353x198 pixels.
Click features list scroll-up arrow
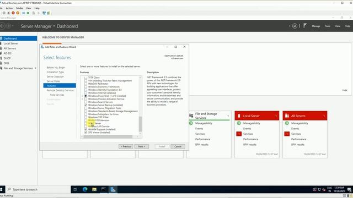point(141,78)
